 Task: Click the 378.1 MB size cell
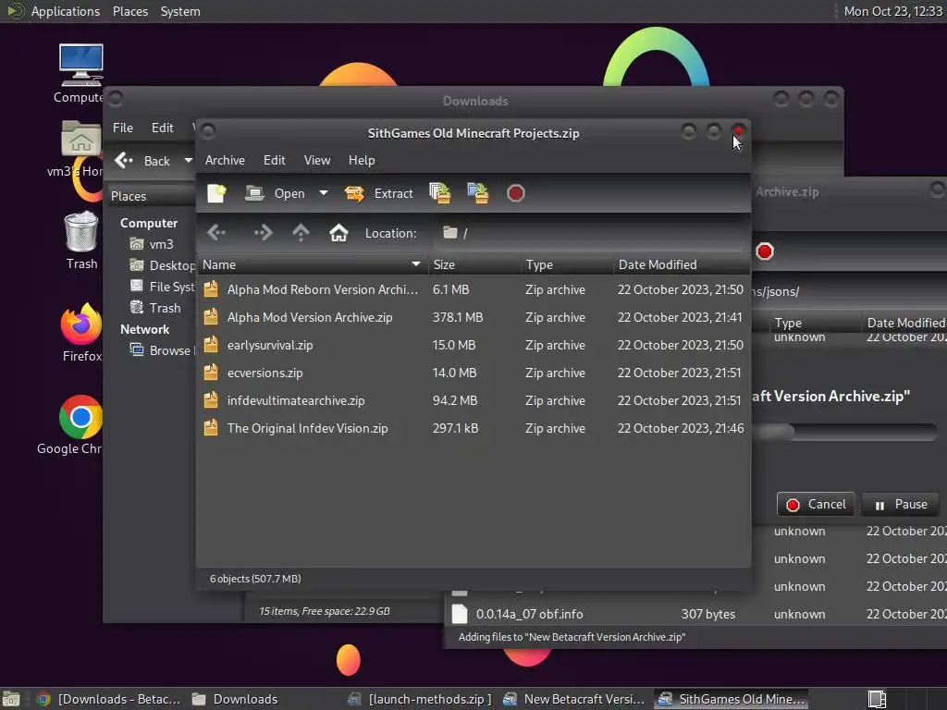coord(458,317)
